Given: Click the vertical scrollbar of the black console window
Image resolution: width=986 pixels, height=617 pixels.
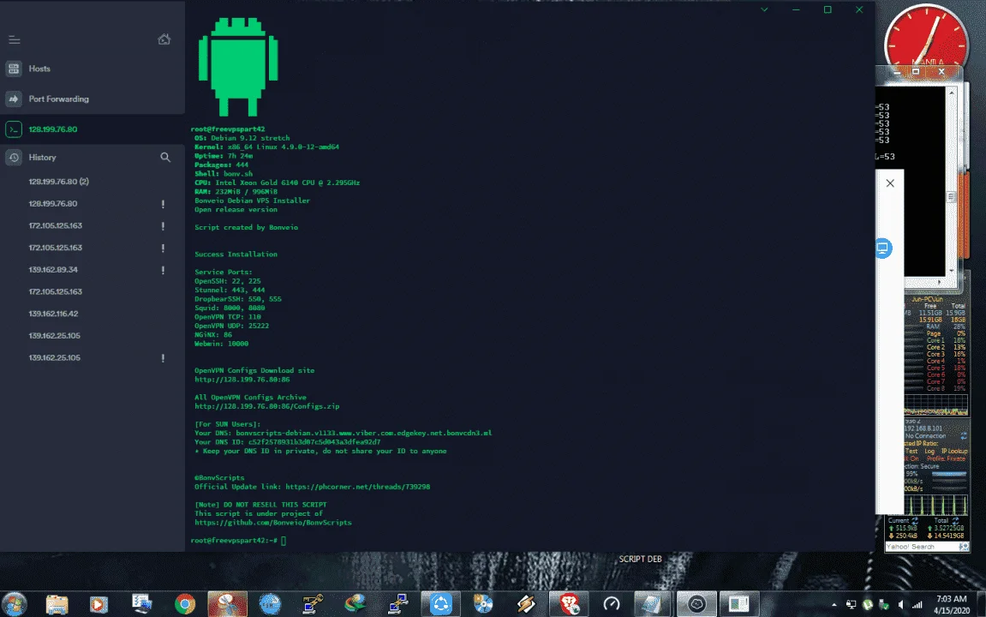Looking at the screenshot, I should pyautogui.click(x=952, y=183).
